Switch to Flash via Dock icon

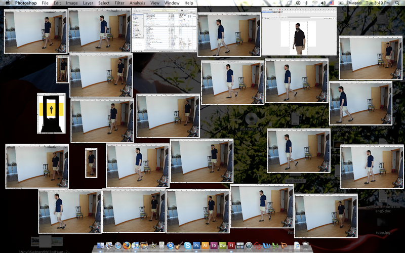coord(231,245)
